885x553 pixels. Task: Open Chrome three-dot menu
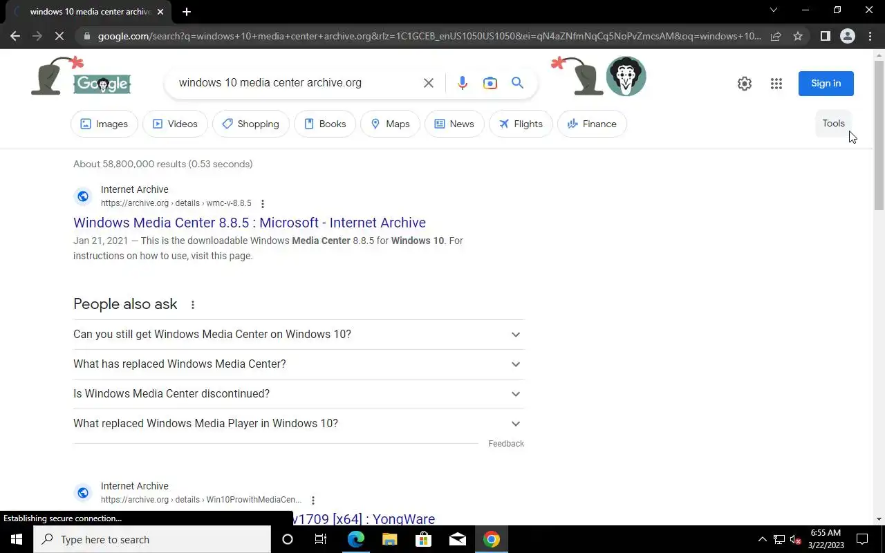click(x=870, y=36)
